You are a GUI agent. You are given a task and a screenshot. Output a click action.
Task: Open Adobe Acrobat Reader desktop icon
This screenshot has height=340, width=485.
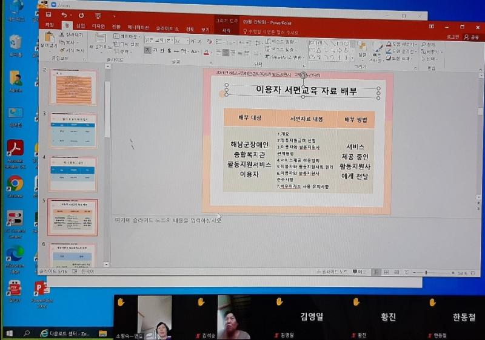[x=15, y=149]
